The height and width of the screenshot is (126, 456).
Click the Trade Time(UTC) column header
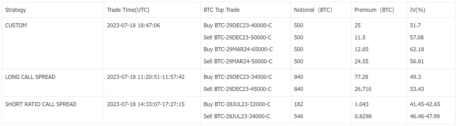point(128,10)
